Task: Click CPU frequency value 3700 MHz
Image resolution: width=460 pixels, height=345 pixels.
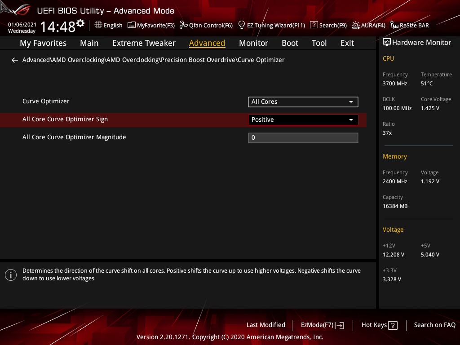Action: pyautogui.click(x=394, y=84)
